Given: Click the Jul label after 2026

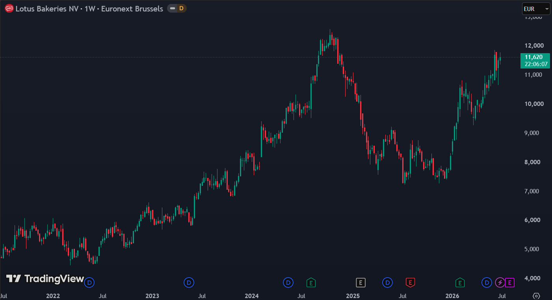Looking at the screenshot, I should (x=502, y=295).
